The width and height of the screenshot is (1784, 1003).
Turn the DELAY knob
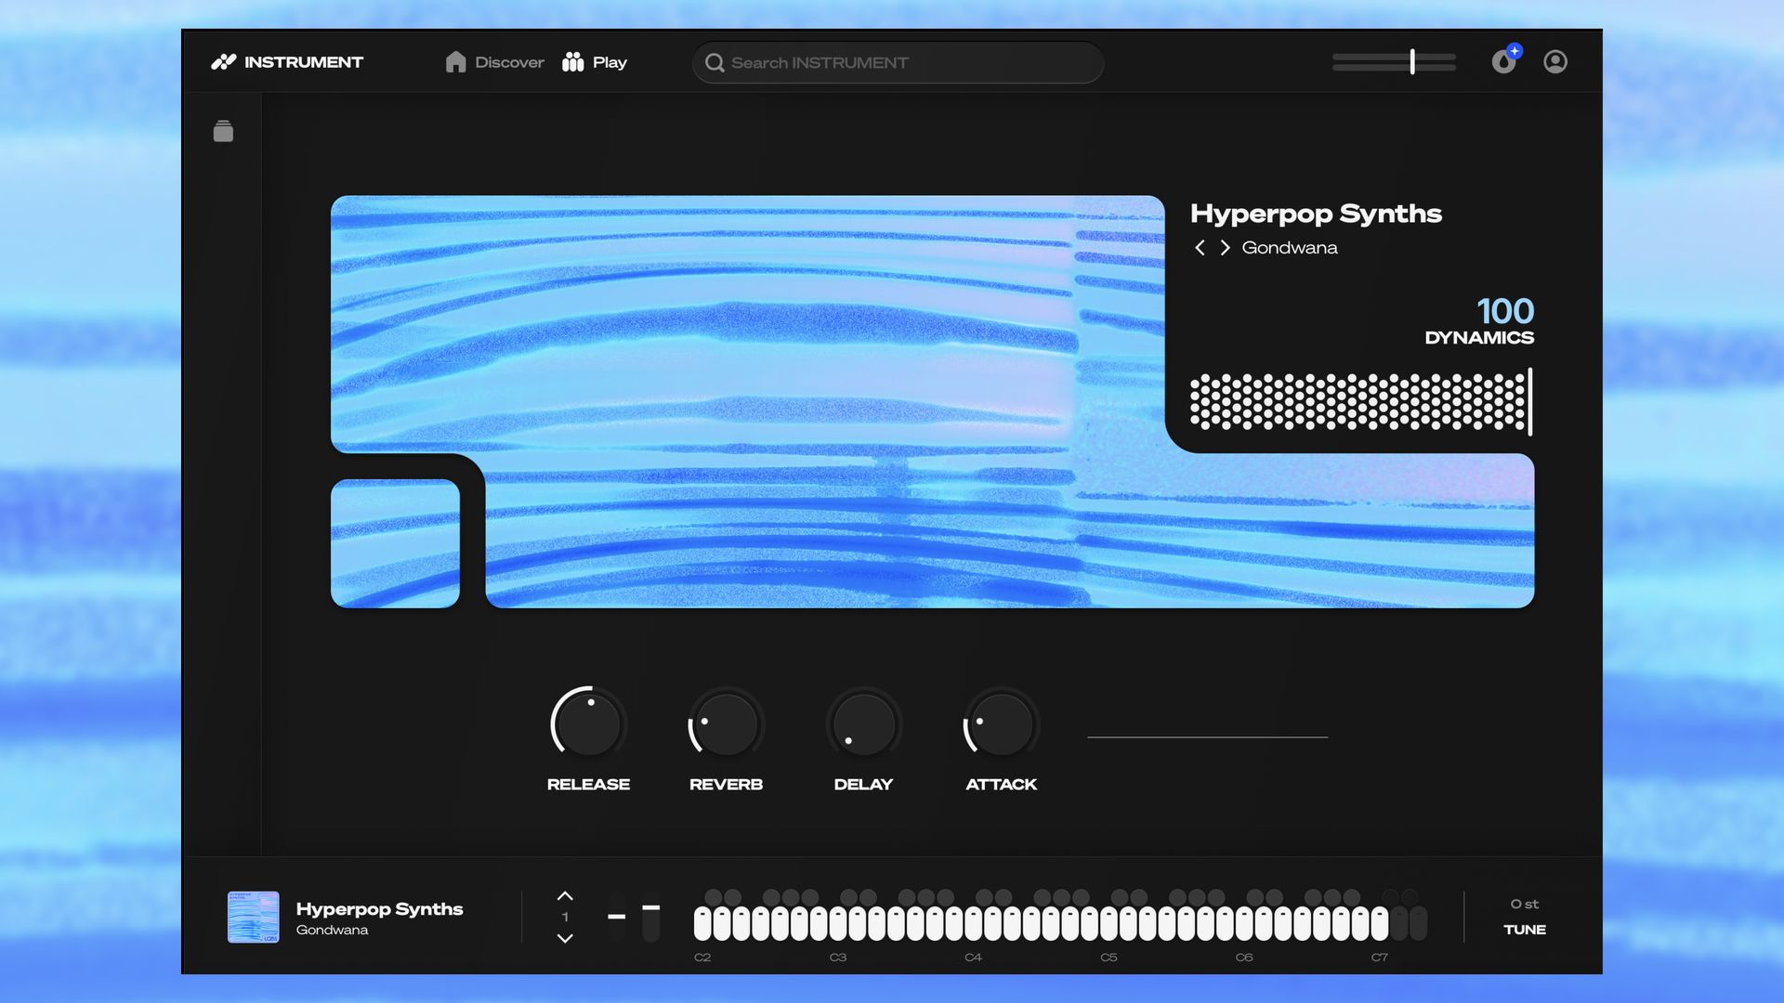click(863, 723)
